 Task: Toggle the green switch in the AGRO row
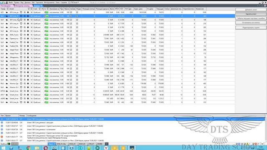[46, 99]
